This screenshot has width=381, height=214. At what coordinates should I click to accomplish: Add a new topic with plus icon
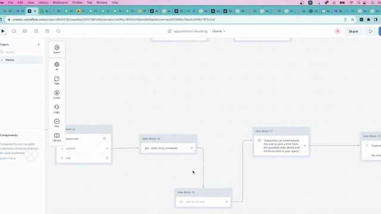(38, 45)
